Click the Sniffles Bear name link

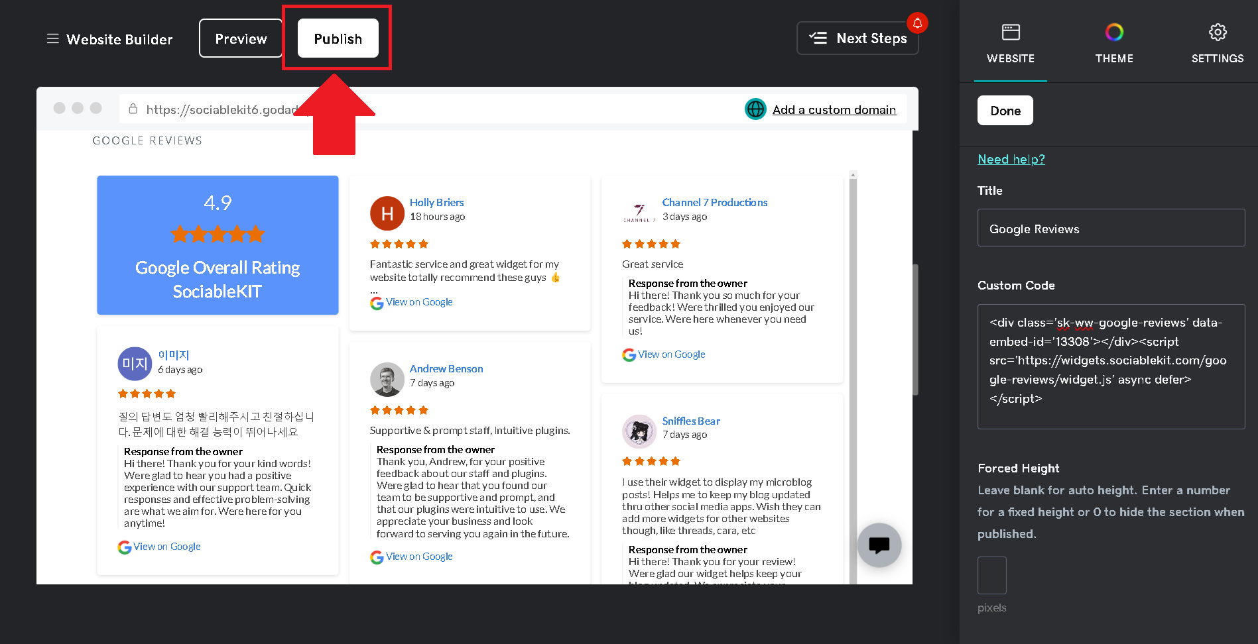[691, 421]
